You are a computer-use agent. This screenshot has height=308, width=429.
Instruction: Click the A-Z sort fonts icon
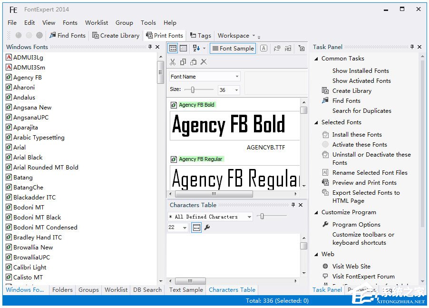pyautogui.click(x=197, y=48)
